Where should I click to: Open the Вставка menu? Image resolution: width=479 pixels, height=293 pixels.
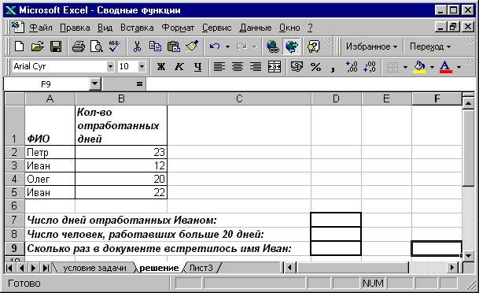[137, 28]
